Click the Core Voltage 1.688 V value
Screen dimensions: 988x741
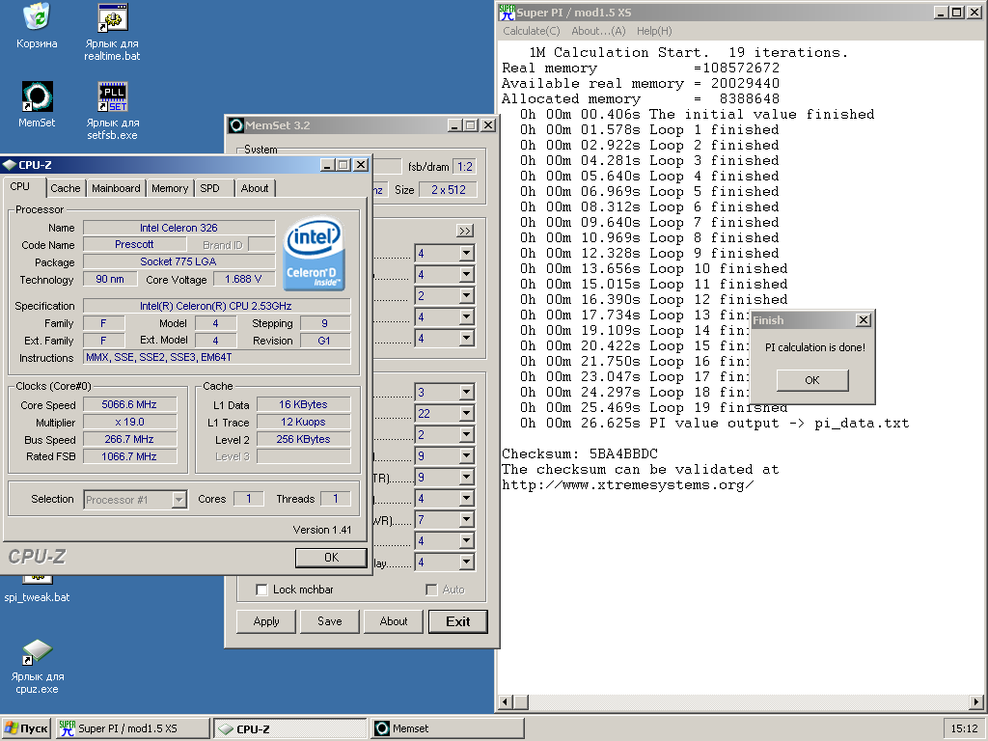click(243, 279)
